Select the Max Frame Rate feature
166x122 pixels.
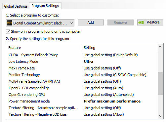tap(22, 68)
